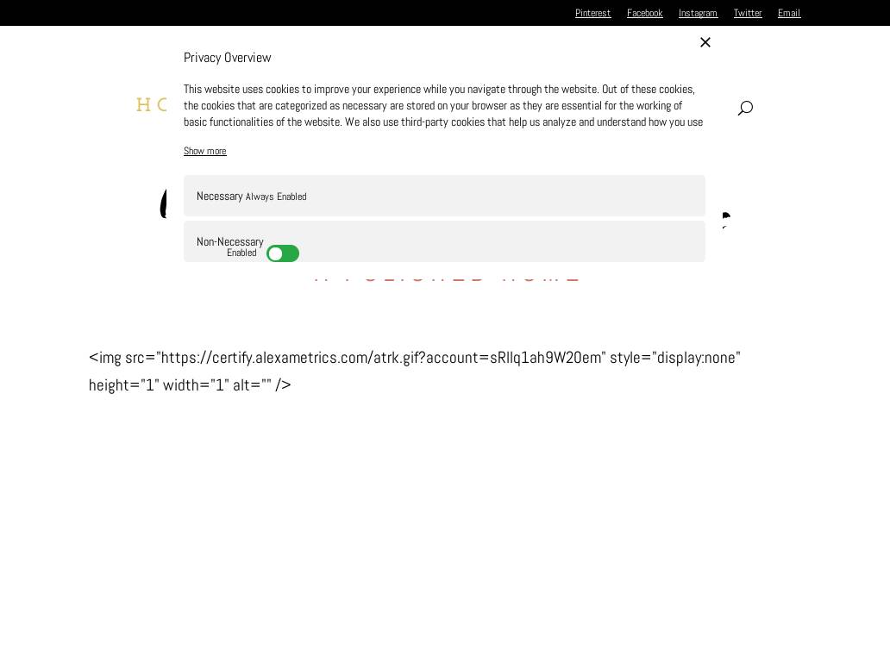
Task: Select the Email link in top bar
Action: [x=788, y=13]
